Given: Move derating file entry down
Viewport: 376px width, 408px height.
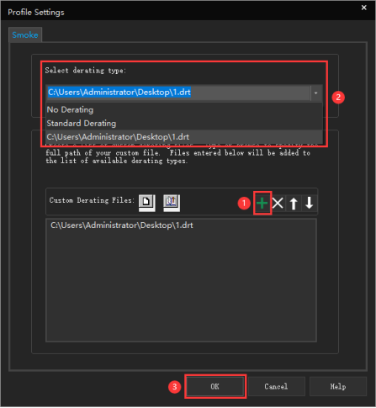Looking at the screenshot, I should point(310,204).
